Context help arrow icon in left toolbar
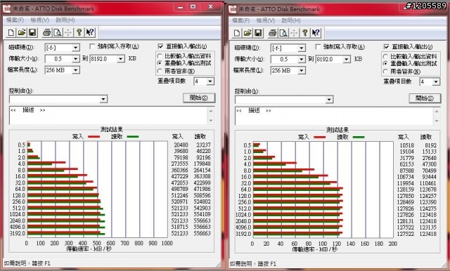The height and width of the screenshot is (271, 450). pos(90,32)
